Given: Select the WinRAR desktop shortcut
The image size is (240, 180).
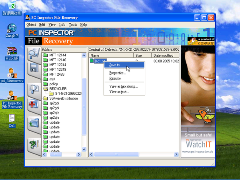Looking at the screenshot, I should coord(12,54).
